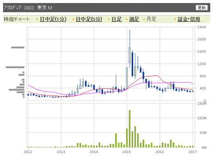The width and height of the screenshot is (213, 161).
Task: Click the 2016 year label
Action: [160, 152]
